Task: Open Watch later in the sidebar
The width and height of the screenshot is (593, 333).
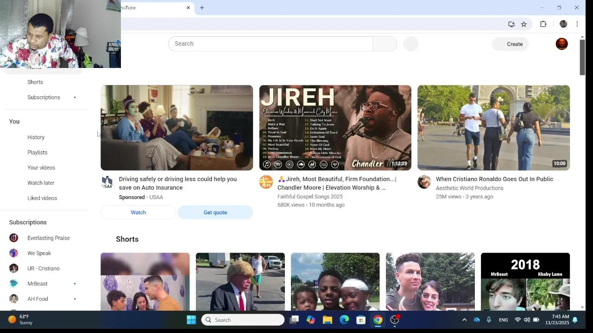Action: click(41, 183)
